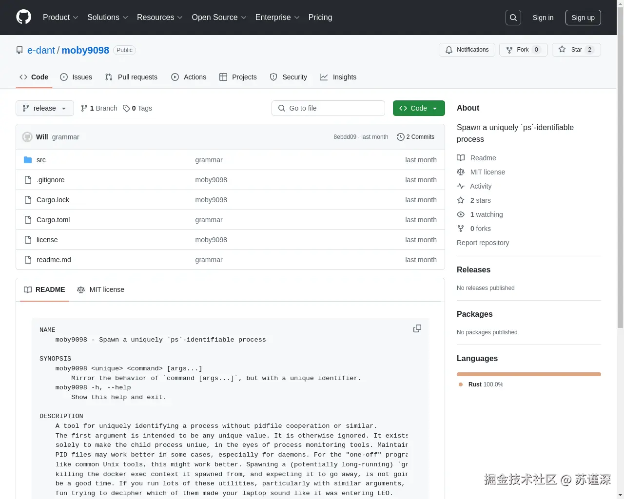
Task: Open the moby9098 repository link
Action: (85, 50)
